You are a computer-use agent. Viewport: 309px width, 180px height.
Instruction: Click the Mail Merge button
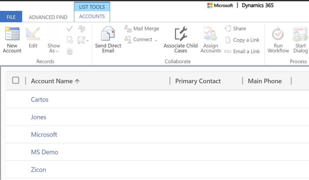tap(142, 29)
